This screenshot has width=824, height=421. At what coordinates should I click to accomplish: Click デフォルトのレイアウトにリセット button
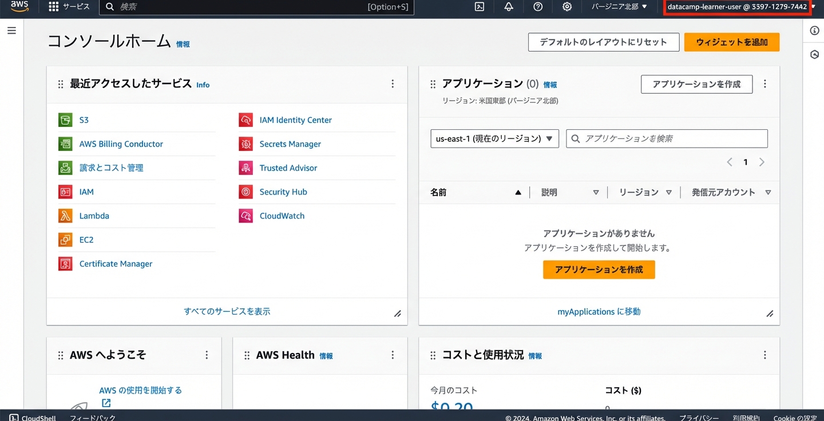click(x=604, y=42)
